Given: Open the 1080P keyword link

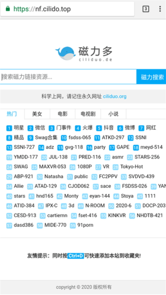Looking at the screenshot, I should click(x=84, y=167).
